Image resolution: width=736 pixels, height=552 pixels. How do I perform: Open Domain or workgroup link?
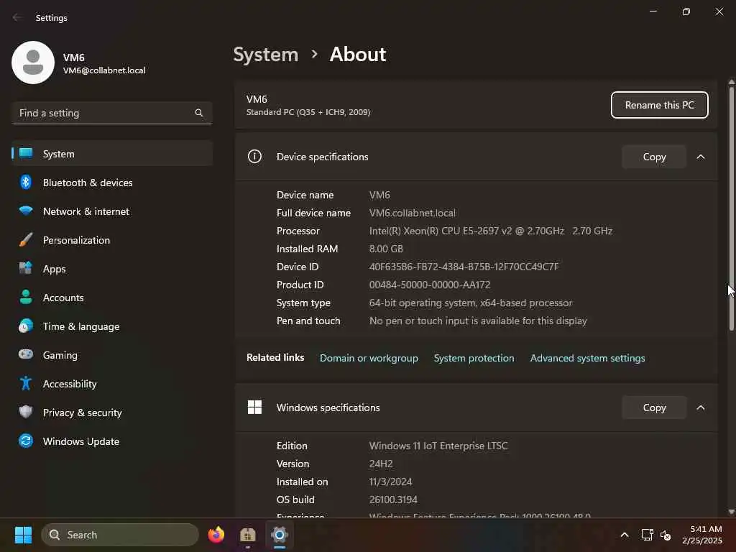(369, 358)
